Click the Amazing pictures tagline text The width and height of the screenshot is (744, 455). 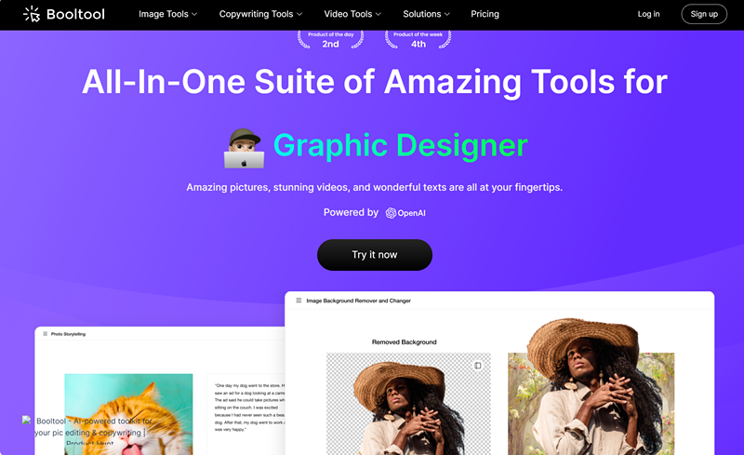click(x=375, y=188)
